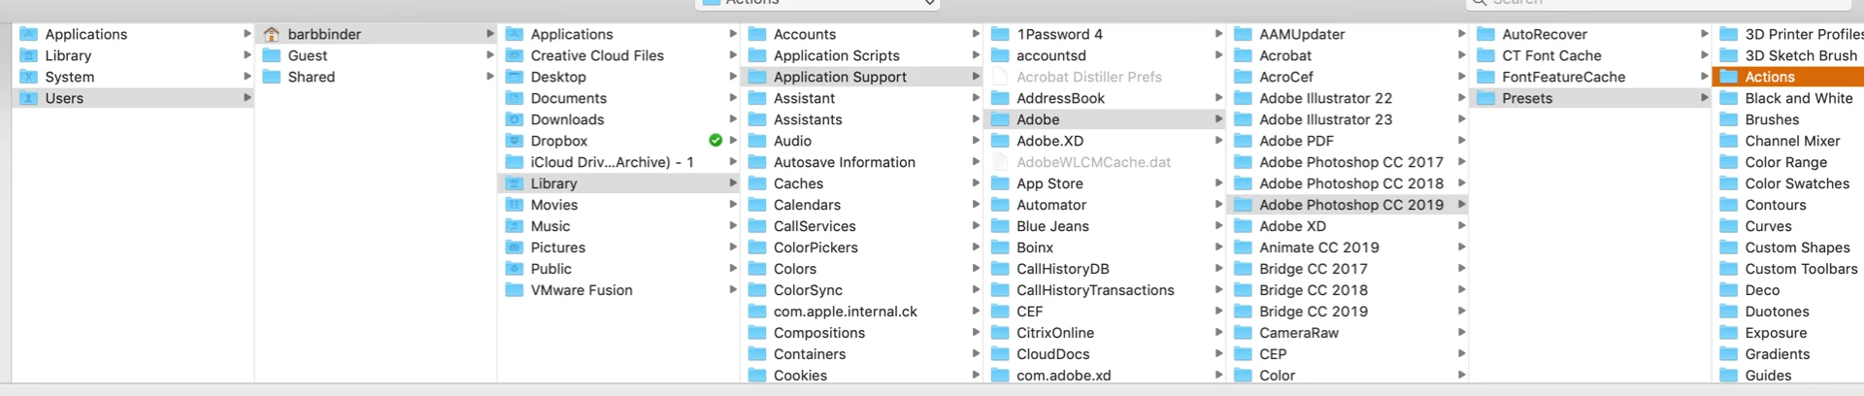
Task: Click the Dropbox folder icon
Action: click(x=515, y=141)
